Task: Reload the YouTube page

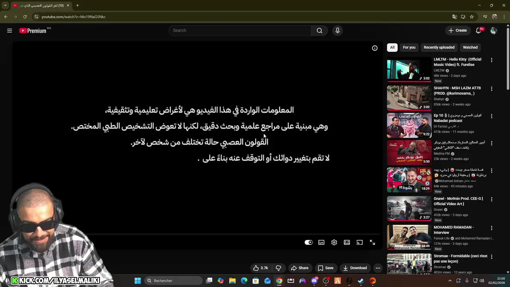Action: pos(25,17)
